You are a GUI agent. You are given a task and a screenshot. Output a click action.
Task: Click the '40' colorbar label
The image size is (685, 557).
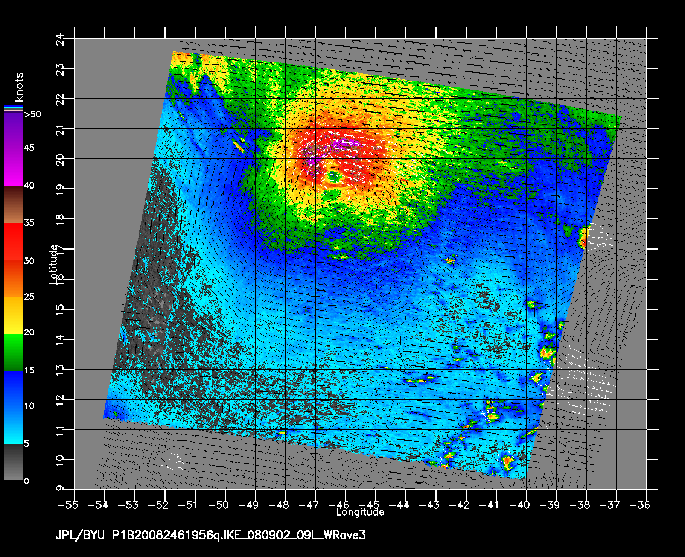[29, 185]
